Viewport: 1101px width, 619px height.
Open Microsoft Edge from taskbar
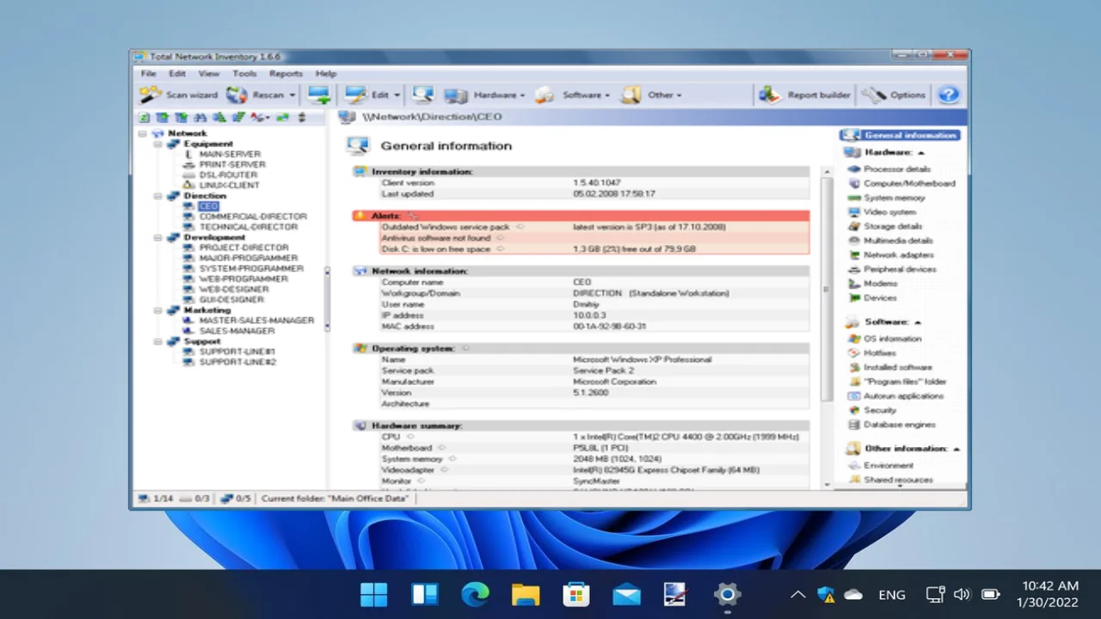click(x=475, y=594)
